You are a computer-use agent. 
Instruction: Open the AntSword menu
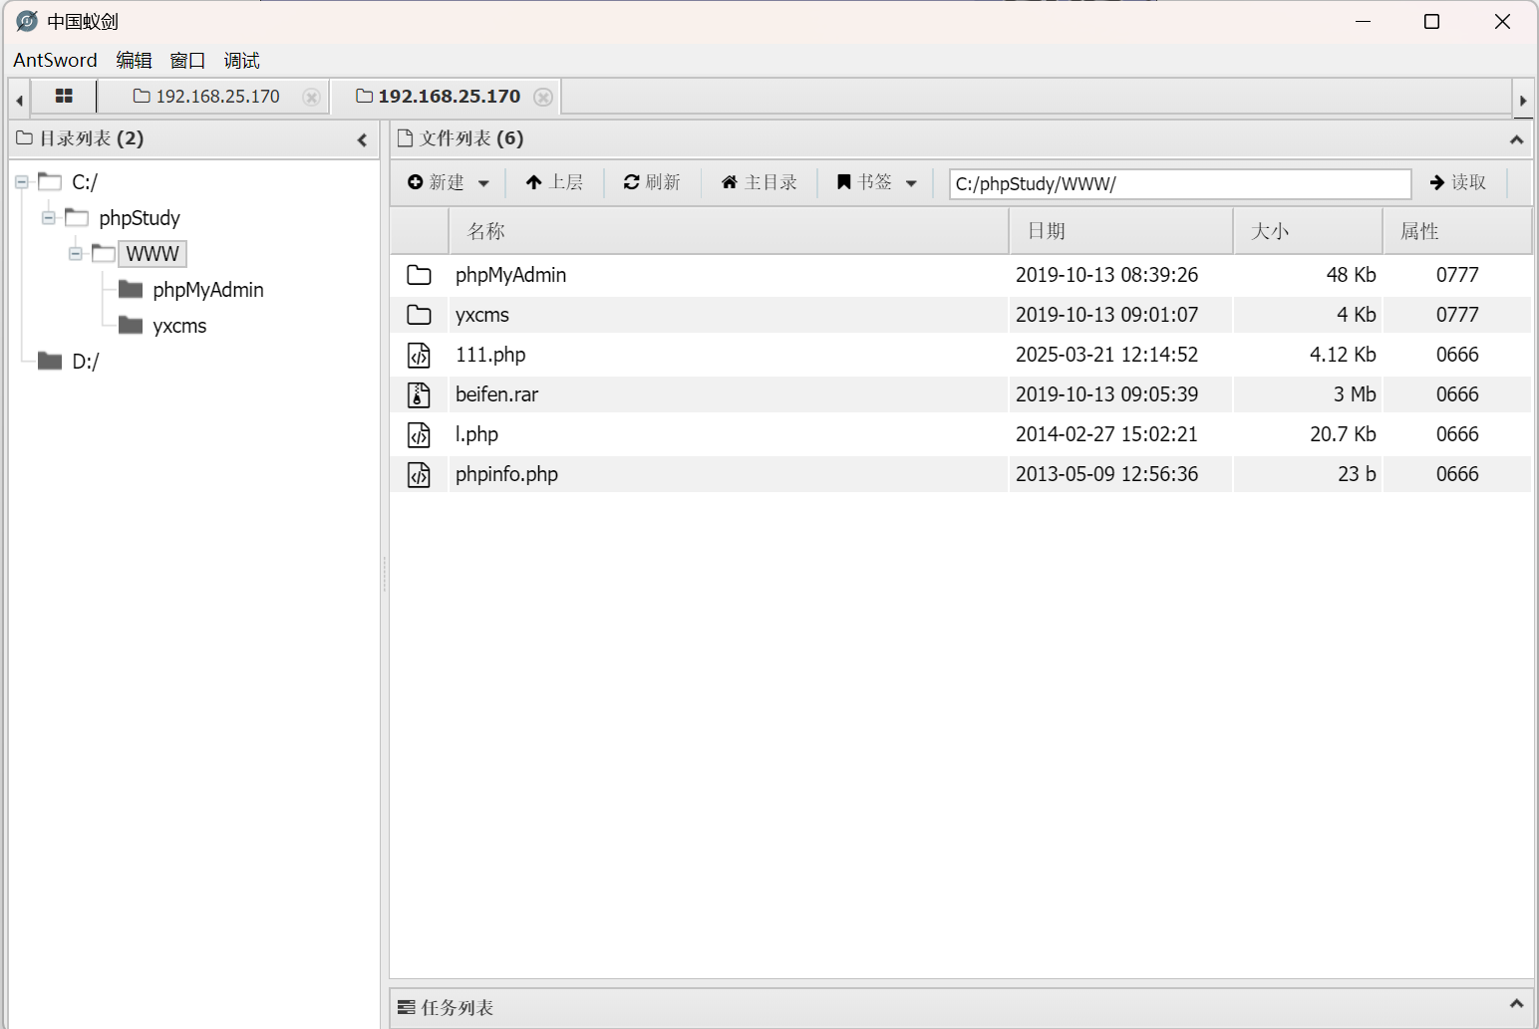click(55, 60)
